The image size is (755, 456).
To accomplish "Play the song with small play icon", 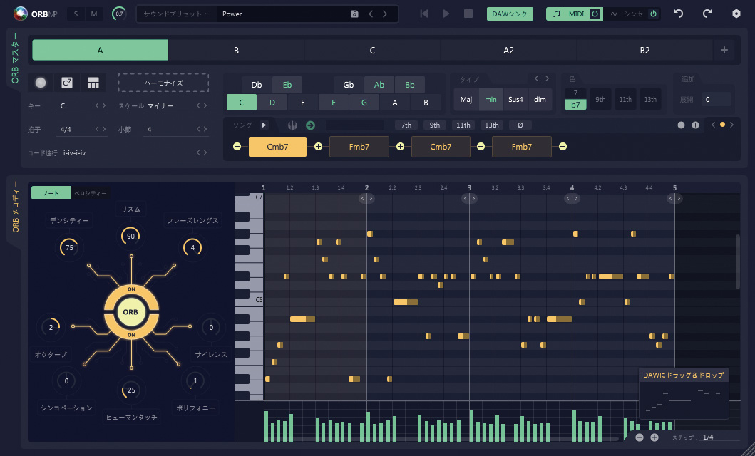I will (x=264, y=125).
